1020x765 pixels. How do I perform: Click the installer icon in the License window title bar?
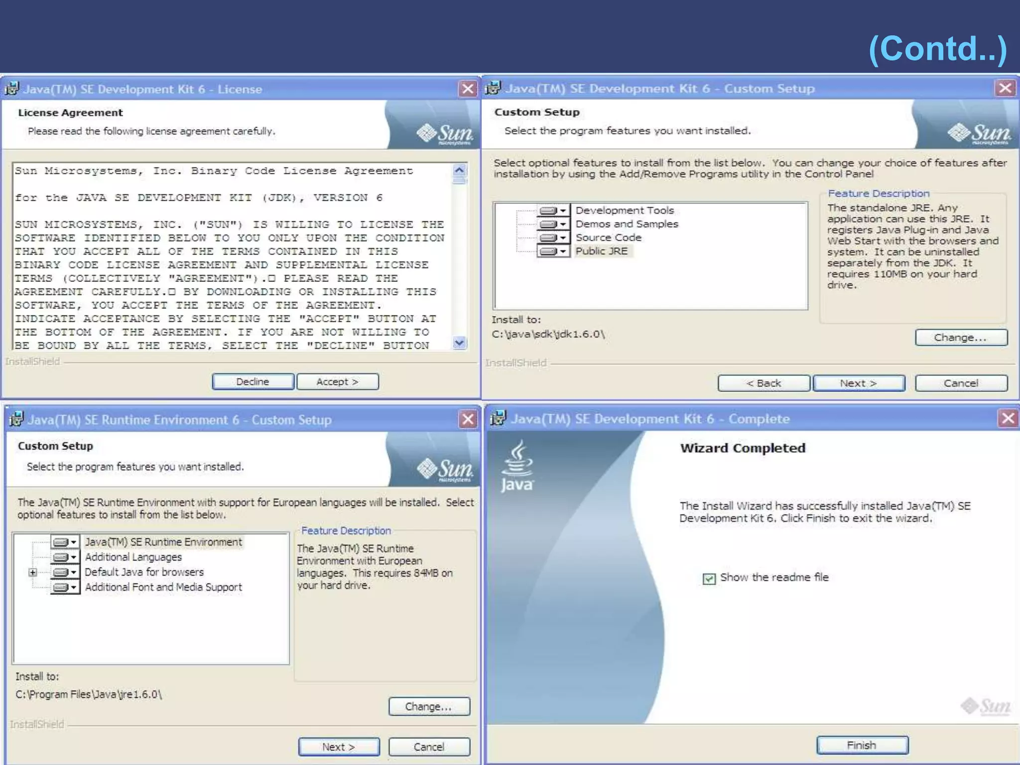pos(12,89)
